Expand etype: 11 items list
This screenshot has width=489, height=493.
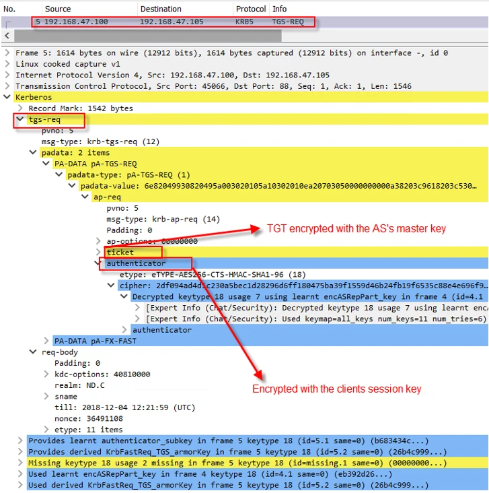point(46,430)
